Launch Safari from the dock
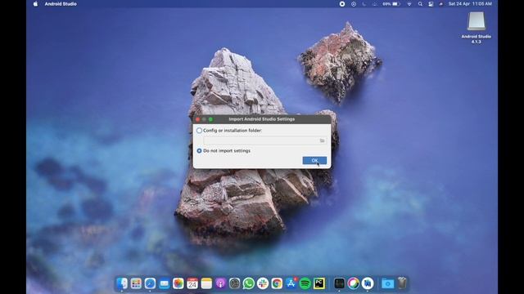524x294 pixels. [x=150, y=283]
